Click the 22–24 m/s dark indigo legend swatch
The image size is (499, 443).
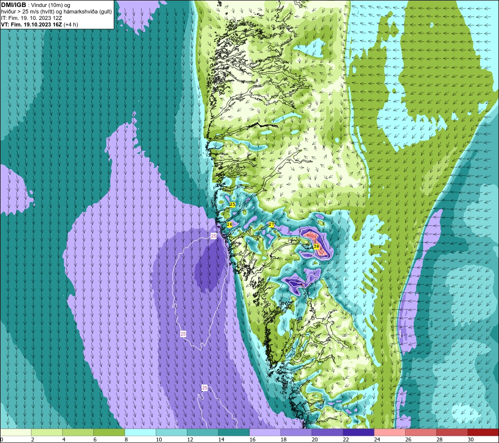pos(359,432)
